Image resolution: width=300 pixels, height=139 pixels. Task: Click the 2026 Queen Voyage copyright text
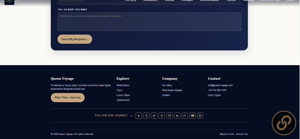(x=72, y=134)
